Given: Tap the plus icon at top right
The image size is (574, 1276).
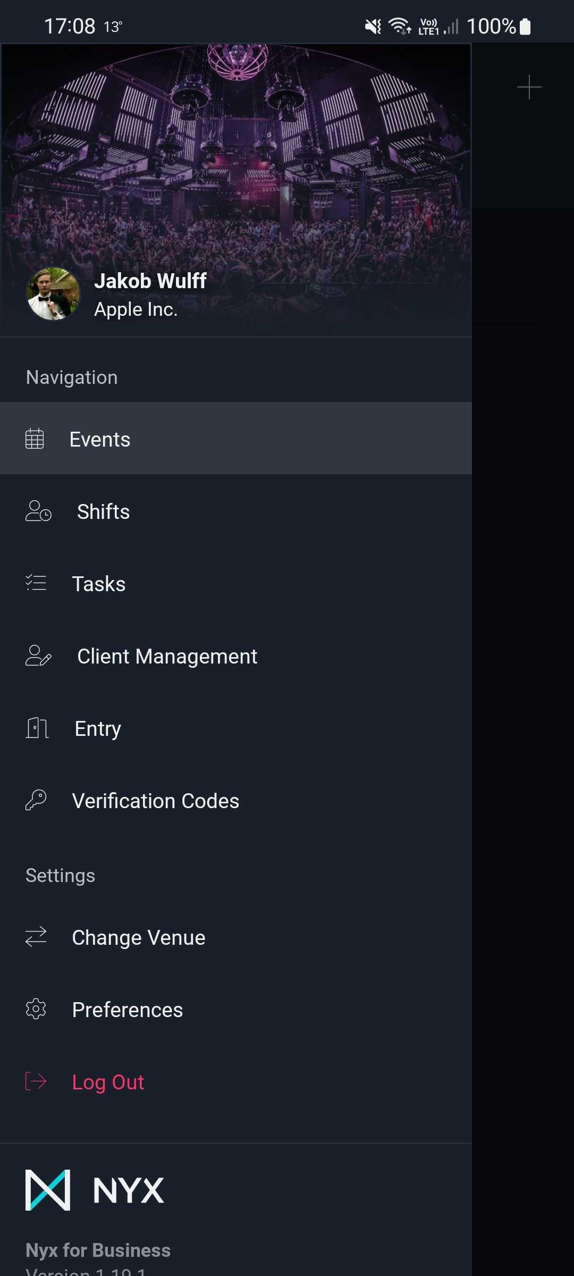Looking at the screenshot, I should tap(529, 87).
